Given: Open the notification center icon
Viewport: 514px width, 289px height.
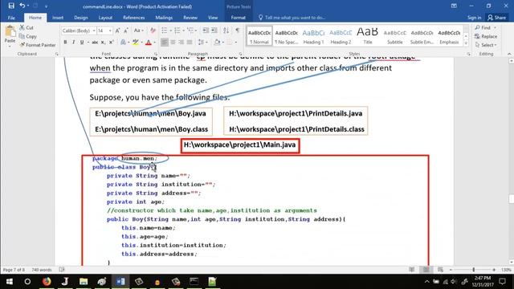Looking at the screenshot, I should (502, 282).
